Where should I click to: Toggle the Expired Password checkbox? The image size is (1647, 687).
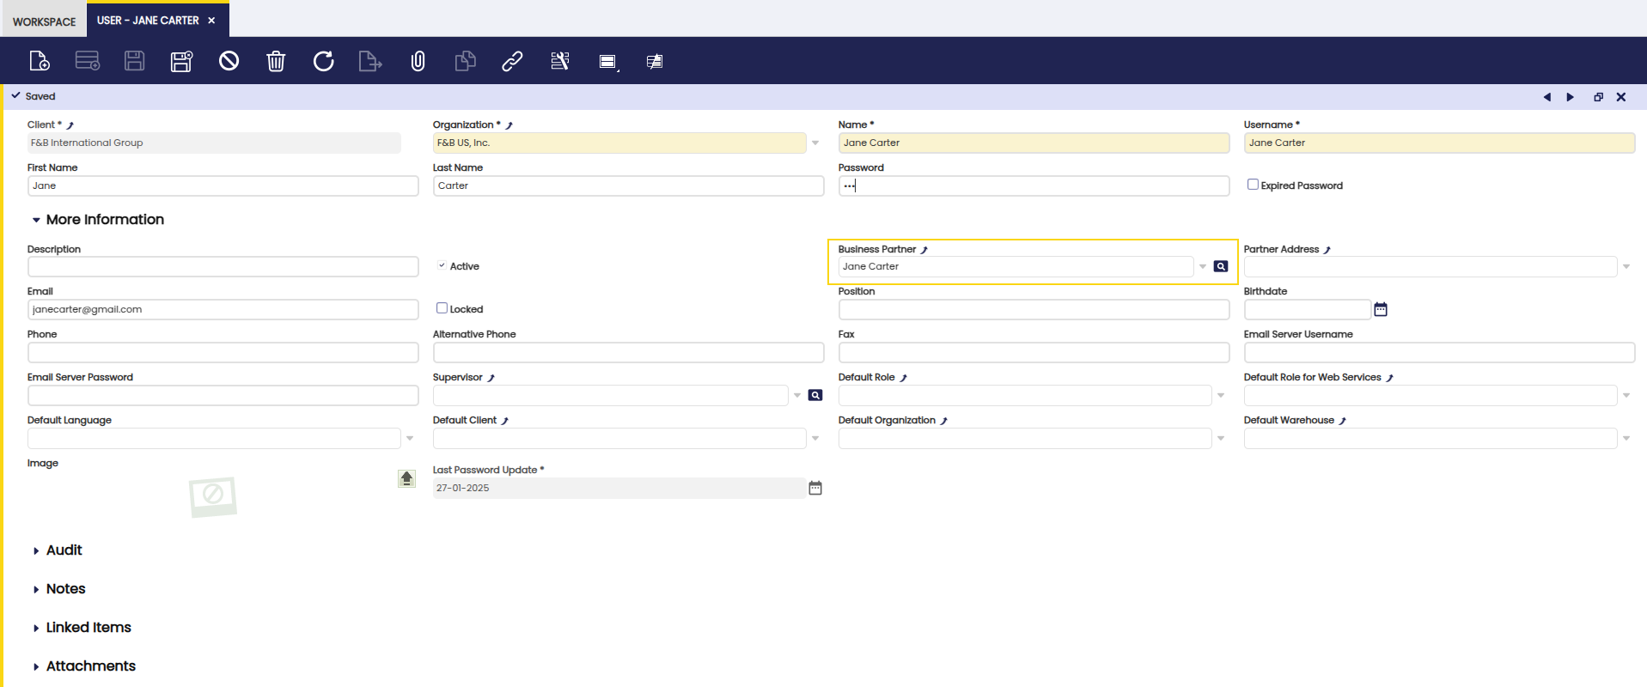tap(1253, 185)
